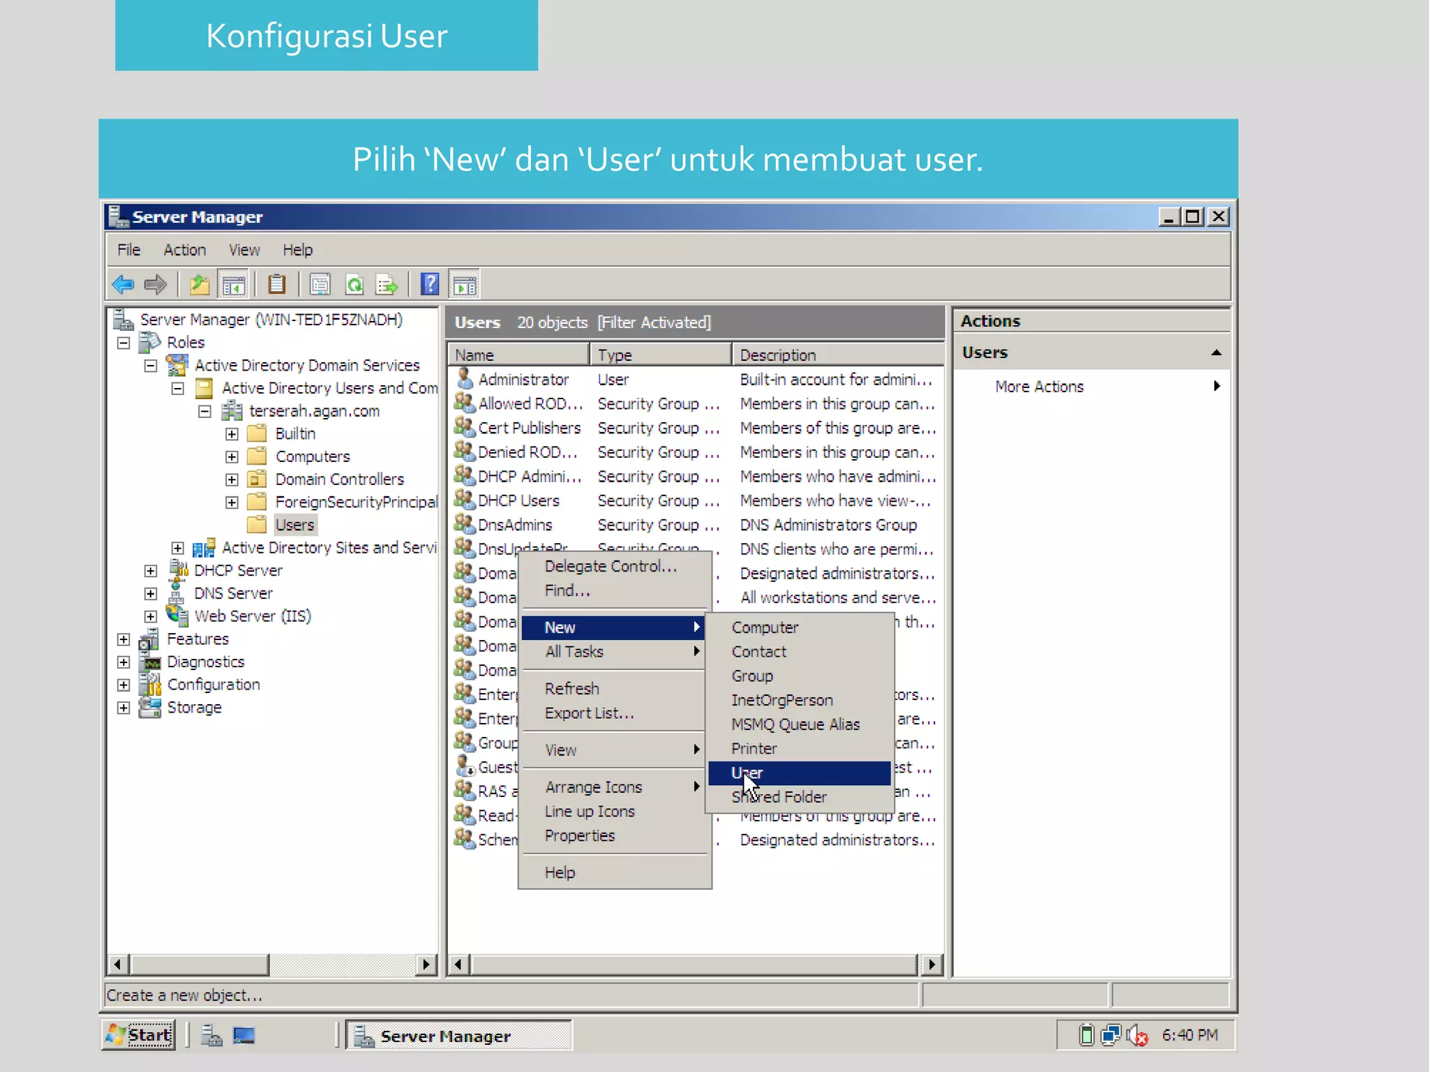Click the Up one level folder icon
1429x1072 pixels.
point(200,285)
